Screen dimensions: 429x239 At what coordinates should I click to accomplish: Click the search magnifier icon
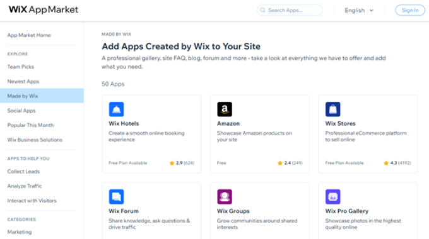262,10
